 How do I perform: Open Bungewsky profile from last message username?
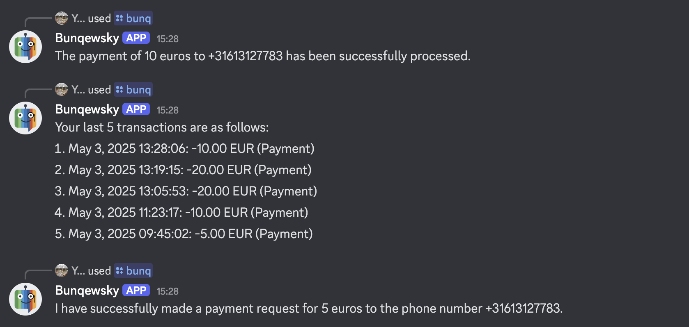pos(87,291)
